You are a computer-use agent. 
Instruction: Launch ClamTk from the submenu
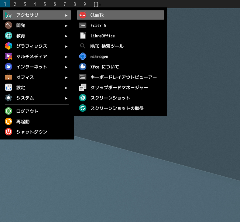(x=120, y=15)
